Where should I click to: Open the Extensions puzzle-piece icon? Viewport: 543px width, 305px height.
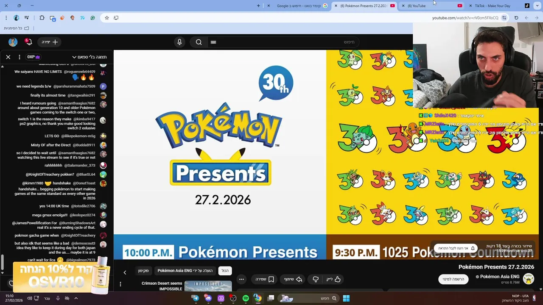[x=42, y=18]
